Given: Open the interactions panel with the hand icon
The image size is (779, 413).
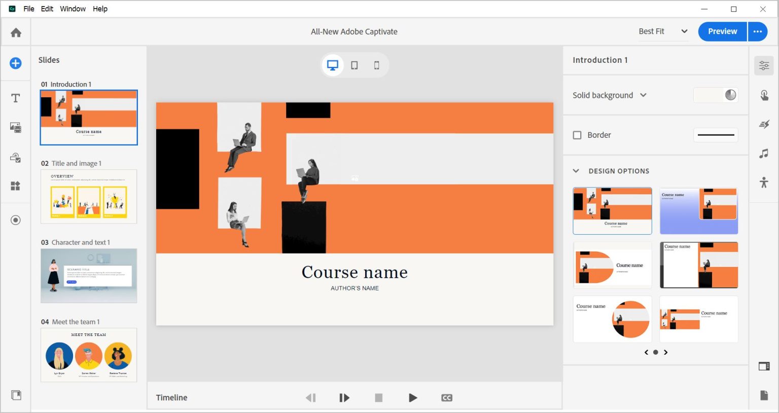Looking at the screenshot, I should click(x=764, y=95).
